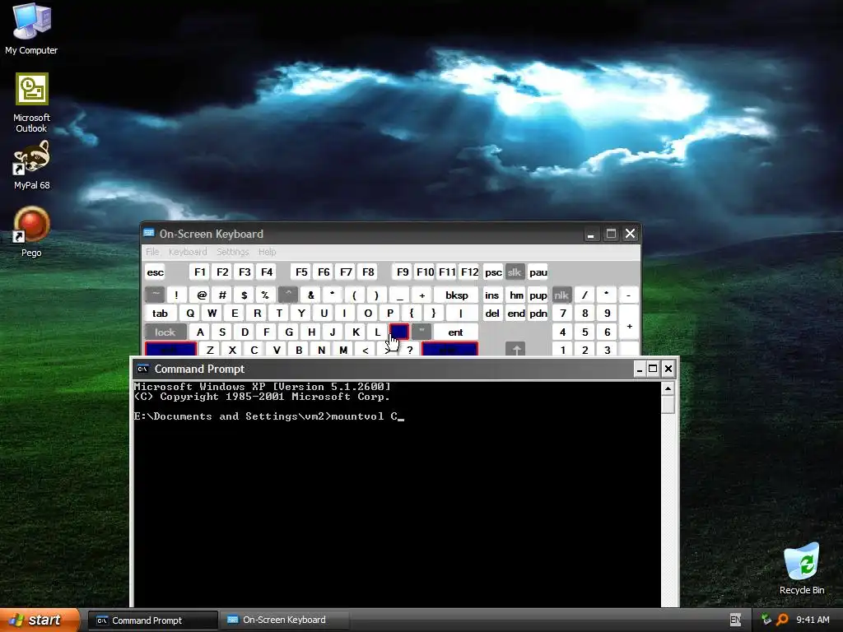
Task: Click the psc print screen key
Action: click(493, 272)
